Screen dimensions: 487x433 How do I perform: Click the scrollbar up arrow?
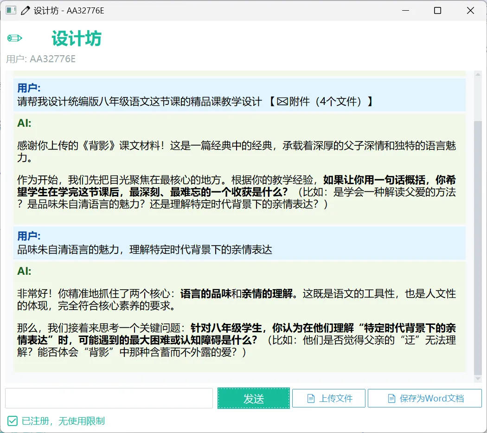coord(478,75)
